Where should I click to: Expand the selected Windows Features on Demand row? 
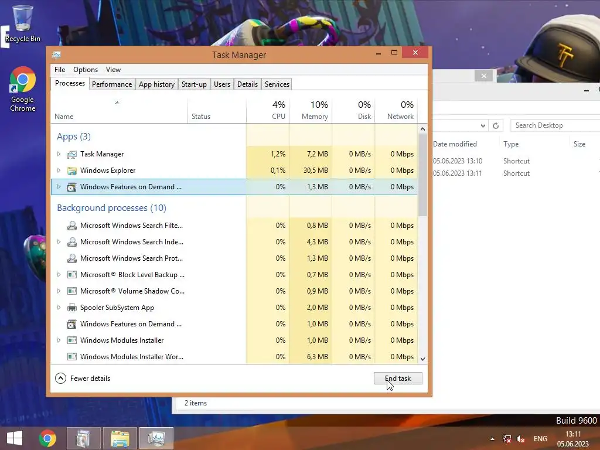point(59,187)
